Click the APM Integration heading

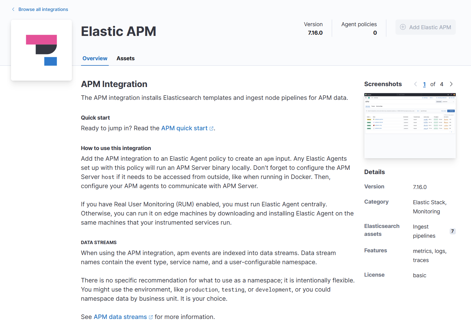pos(114,84)
